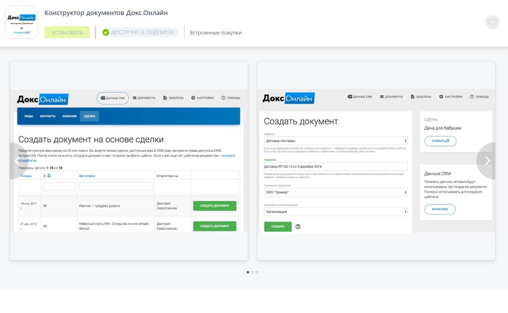Click the SHOW/HIDE button in Данные CRM
The height and width of the screenshot is (313, 508).
point(440,209)
